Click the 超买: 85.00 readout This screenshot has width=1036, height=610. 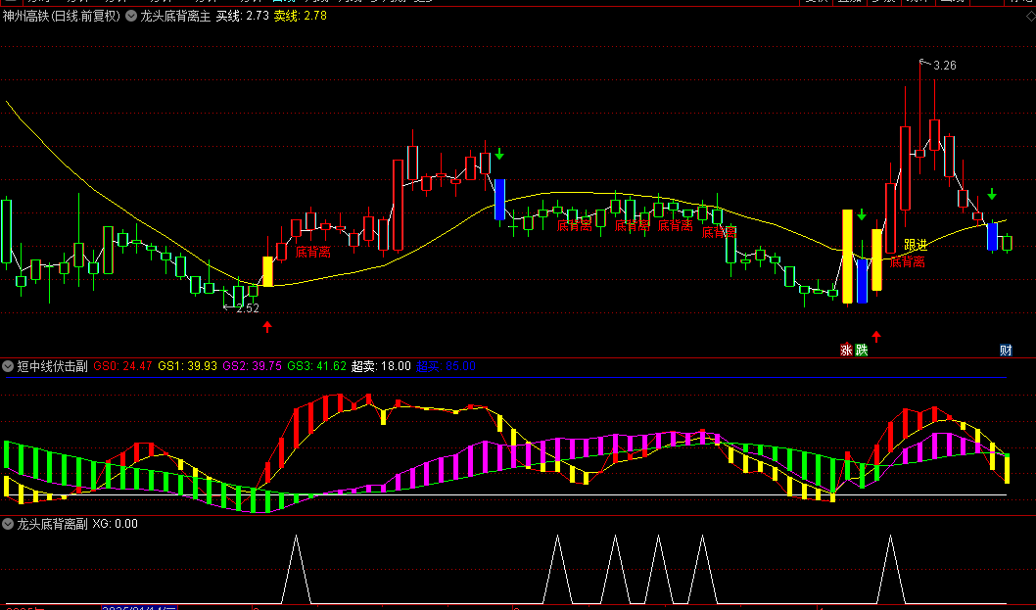click(x=446, y=366)
